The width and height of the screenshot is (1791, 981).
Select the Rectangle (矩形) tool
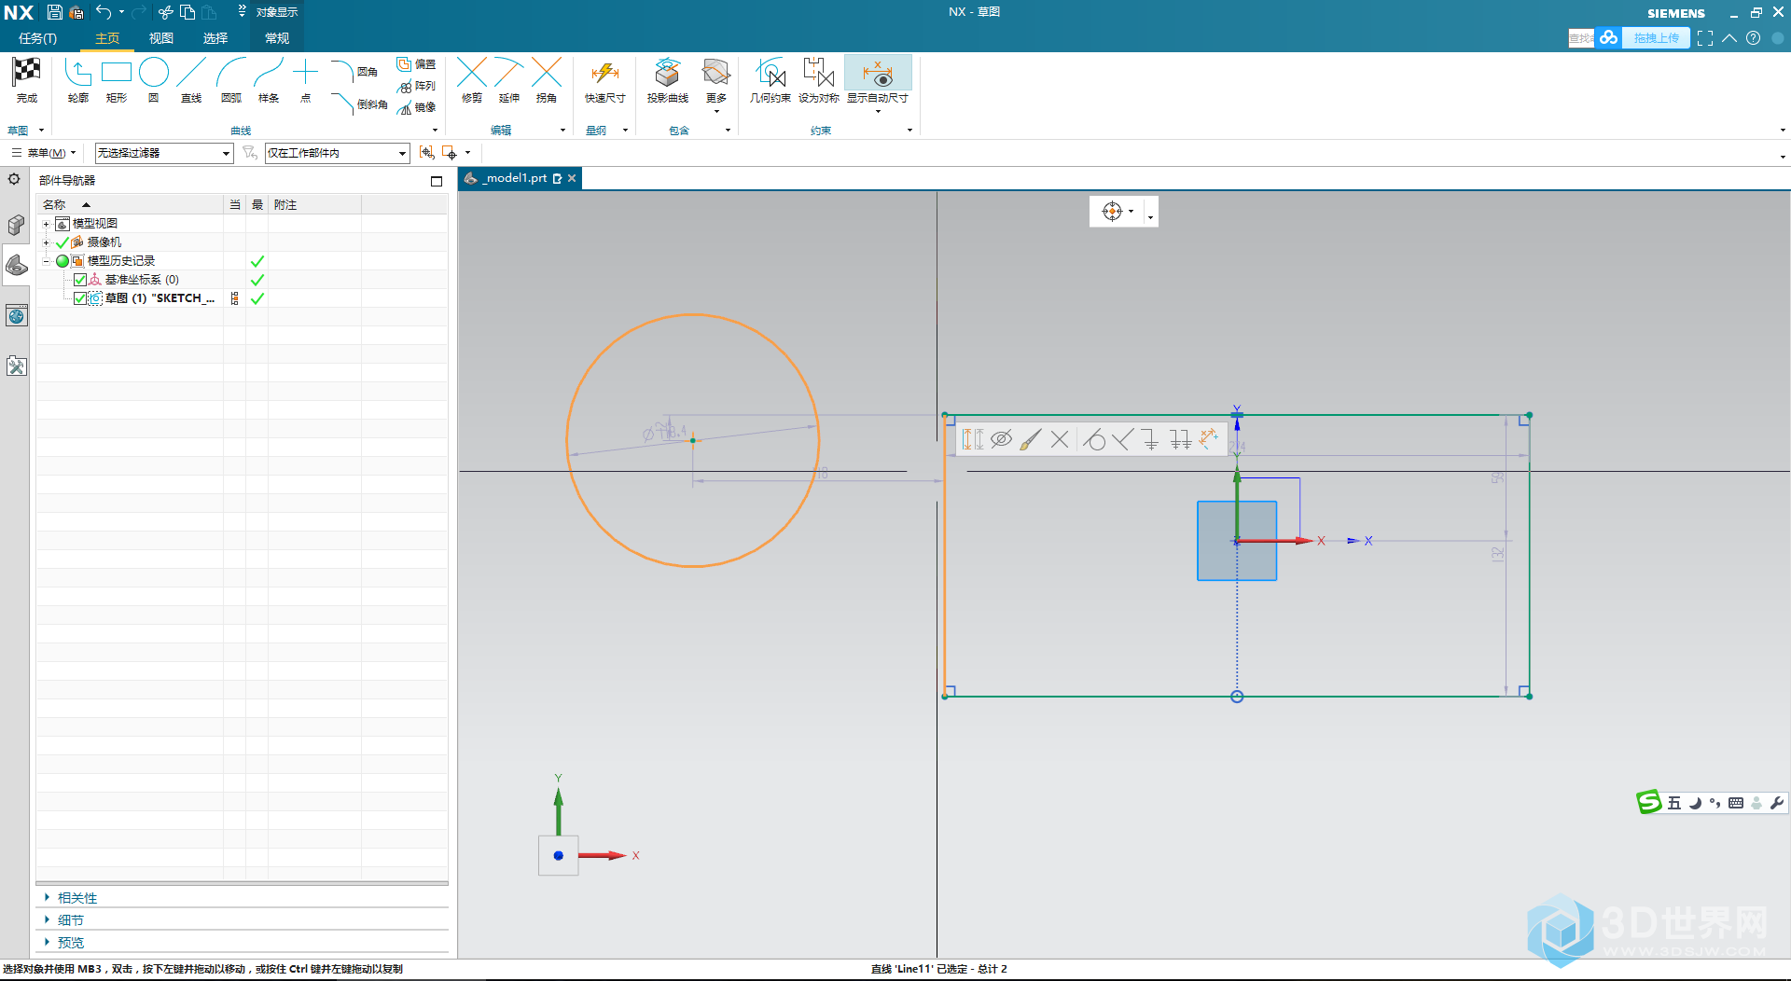(117, 79)
